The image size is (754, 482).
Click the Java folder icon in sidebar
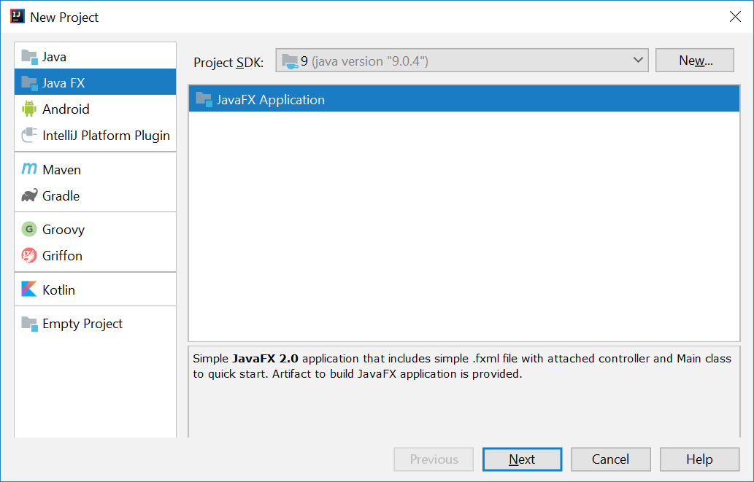tap(29, 56)
